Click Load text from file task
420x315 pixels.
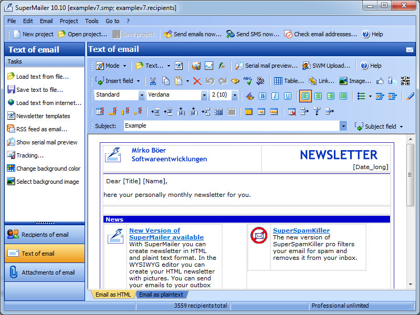(38, 77)
